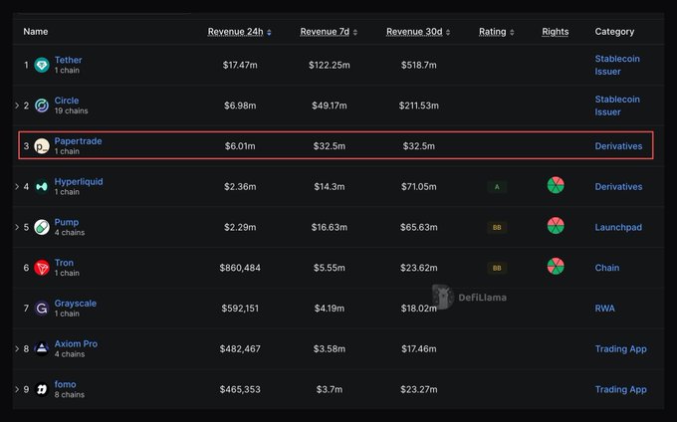
Task: Click the Revenue 30d column header
Action: tap(414, 32)
